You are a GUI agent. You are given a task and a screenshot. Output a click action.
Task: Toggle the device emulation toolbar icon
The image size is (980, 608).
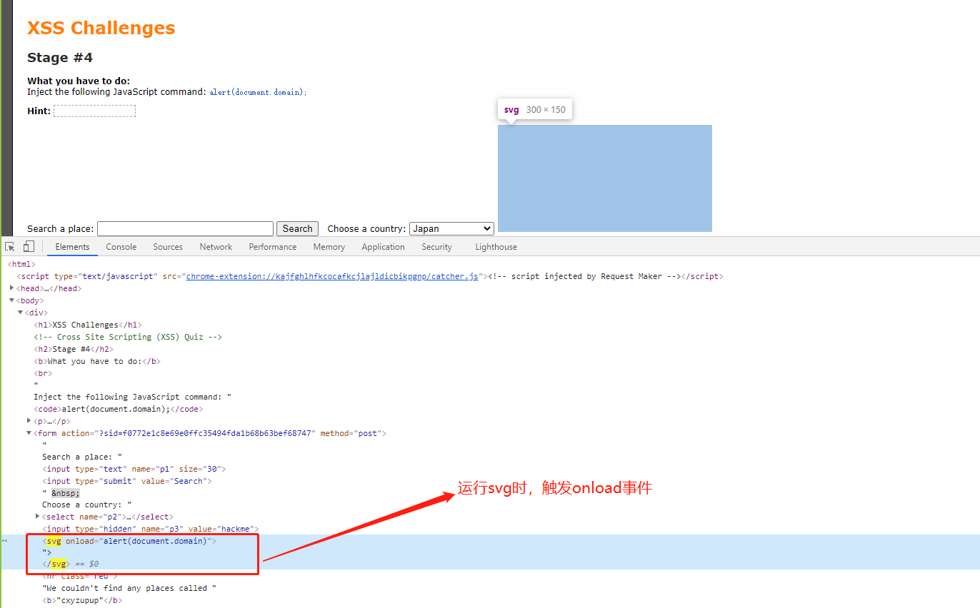(x=28, y=245)
